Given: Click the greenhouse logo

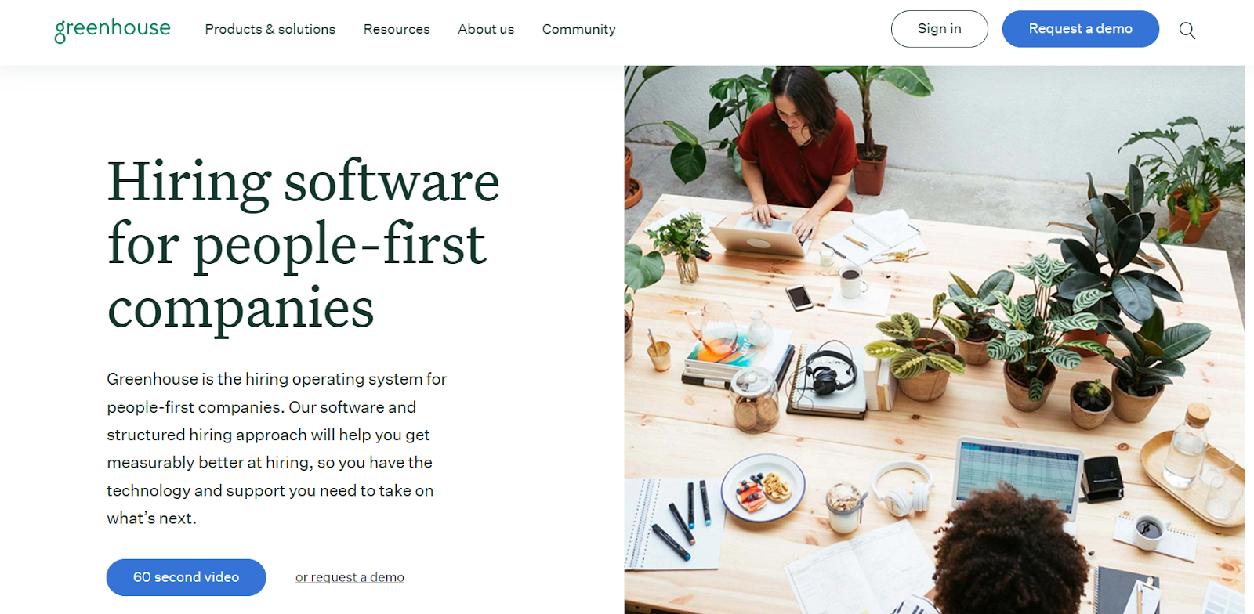Looking at the screenshot, I should click(x=112, y=29).
